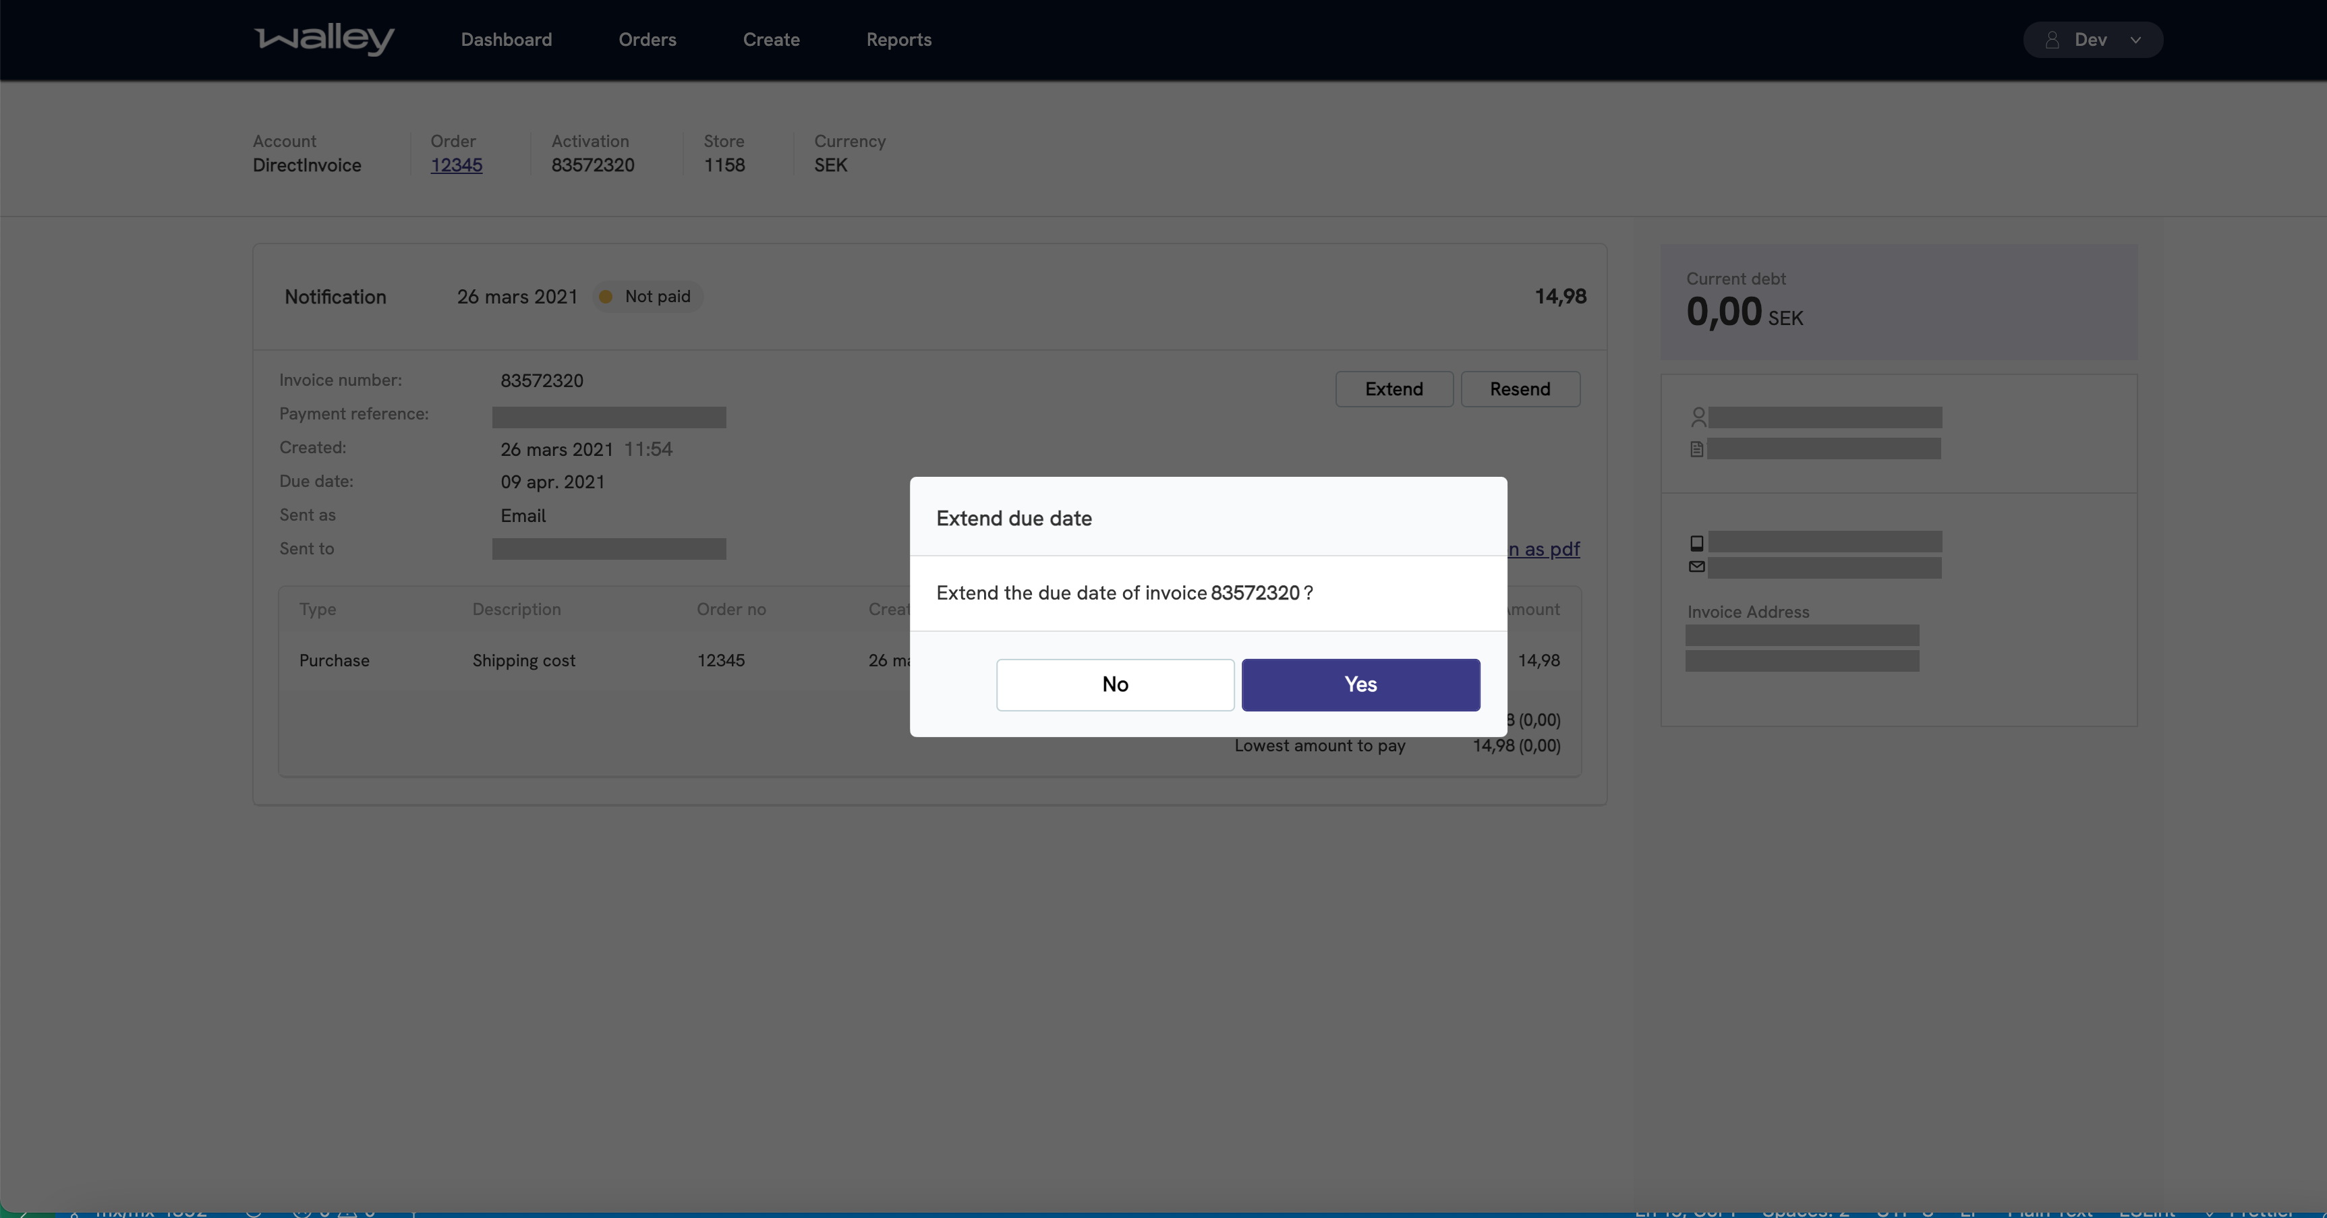Click the notification total 14,98

coord(1559,296)
